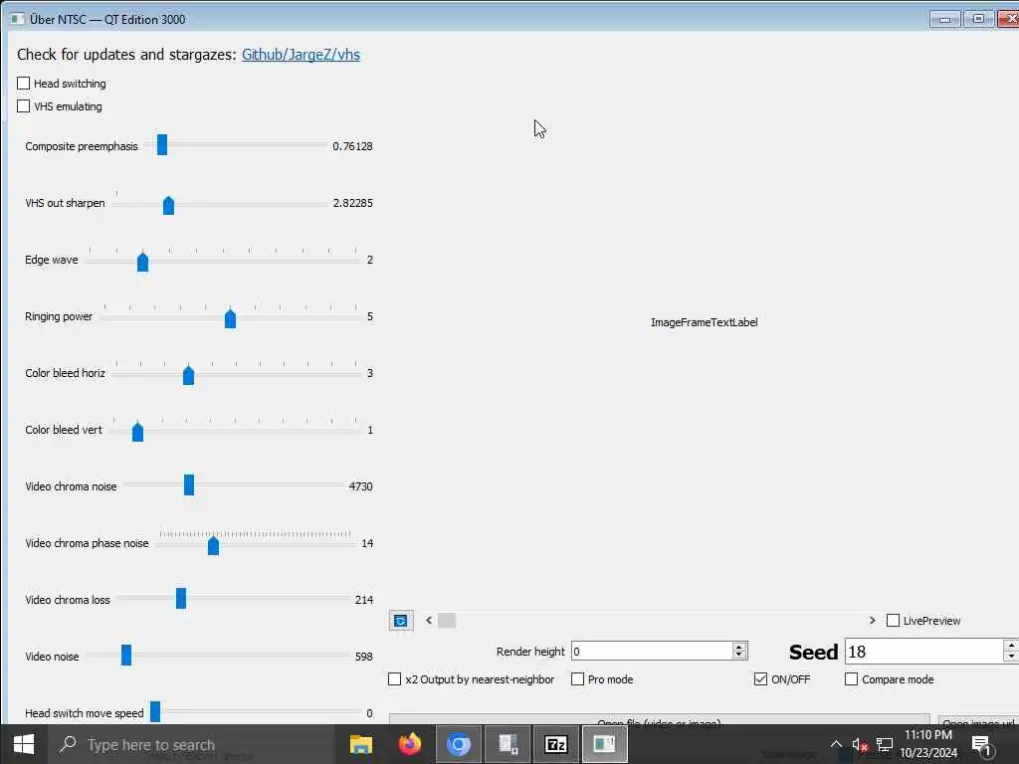Image resolution: width=1019 pixels, height=764 pixels.
Task: Click the ImageFrameTextLabel preview placeholder
Action: click(x=704, y=322)
